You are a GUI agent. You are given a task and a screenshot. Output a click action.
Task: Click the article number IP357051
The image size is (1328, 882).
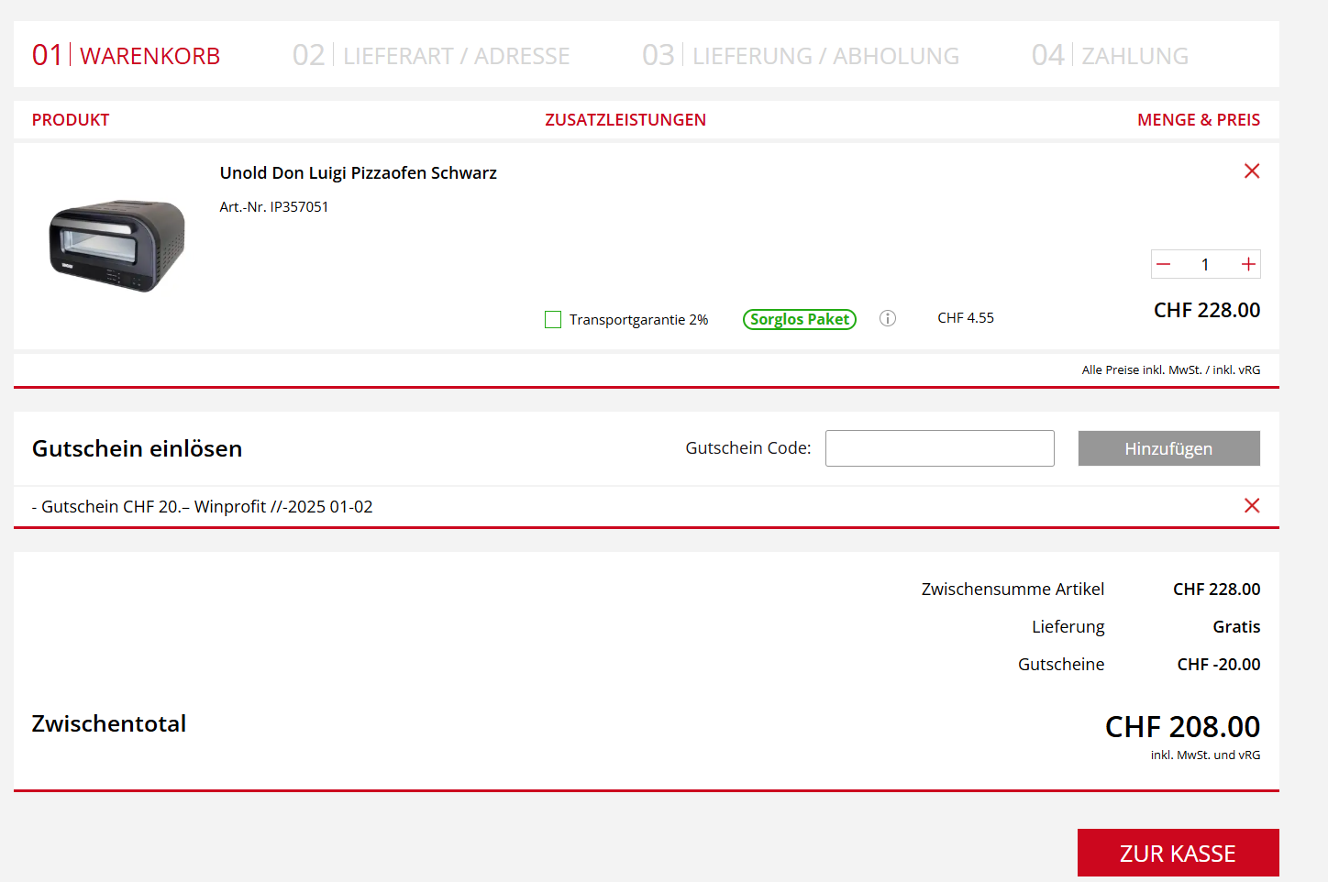(274, 207)
